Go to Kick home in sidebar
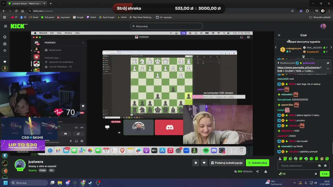333x187 pixels. point(5,37)
